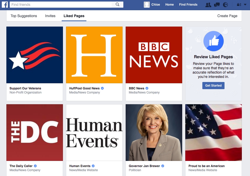Open the Human Events logo thumbnail
This screenshot has height=176, width=250.
(94, 133)
